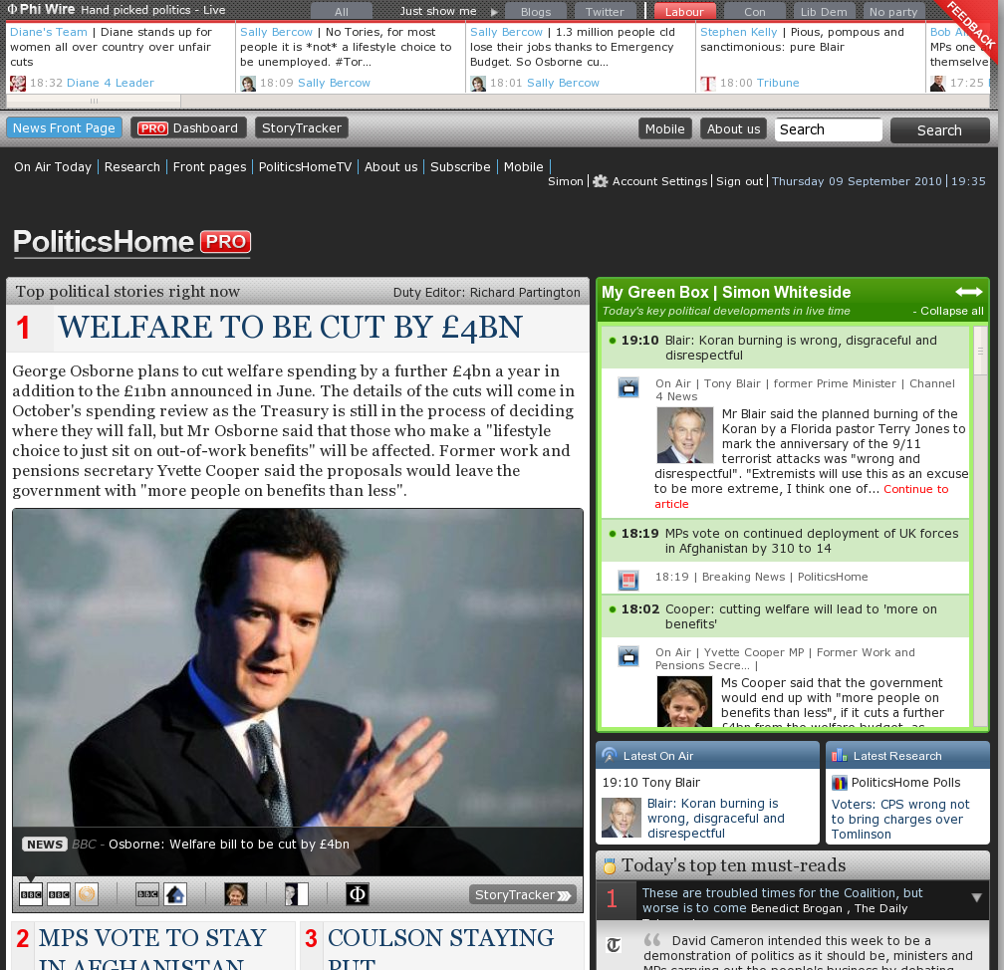
Task: Click the medal icon beside top ten must-reads
Action: [610, 865]
